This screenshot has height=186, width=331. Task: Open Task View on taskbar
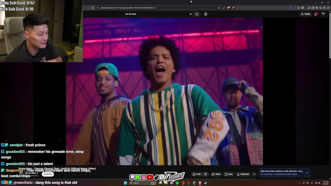160,183
